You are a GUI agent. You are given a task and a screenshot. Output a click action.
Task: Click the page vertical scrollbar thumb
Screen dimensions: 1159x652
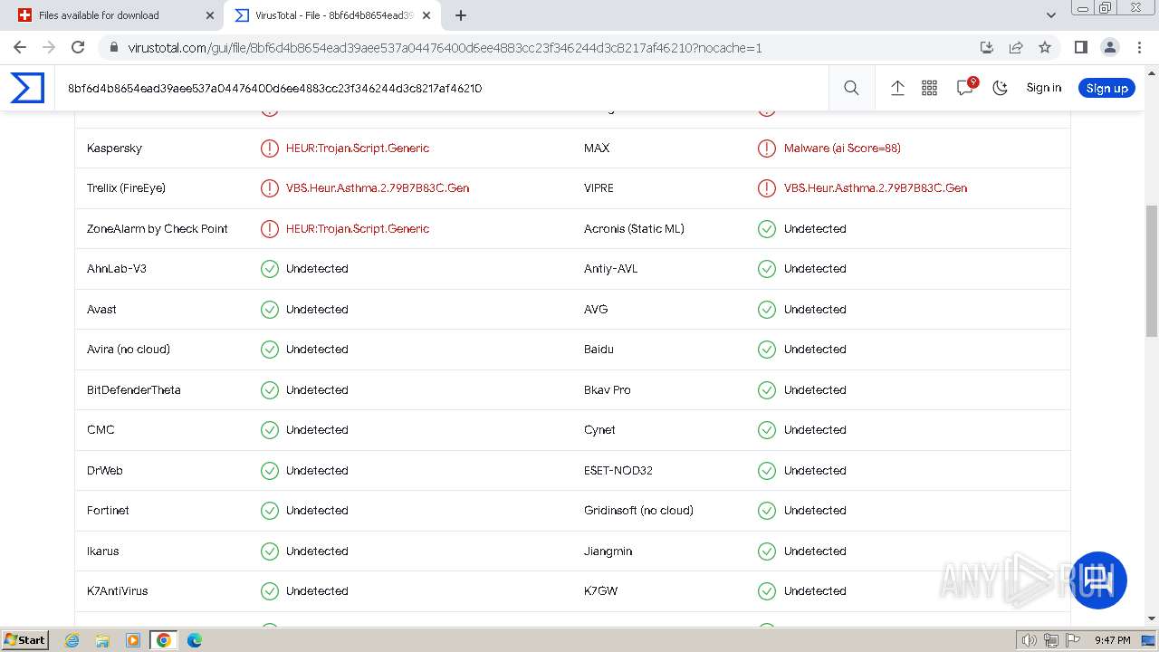click(1152, 271)
